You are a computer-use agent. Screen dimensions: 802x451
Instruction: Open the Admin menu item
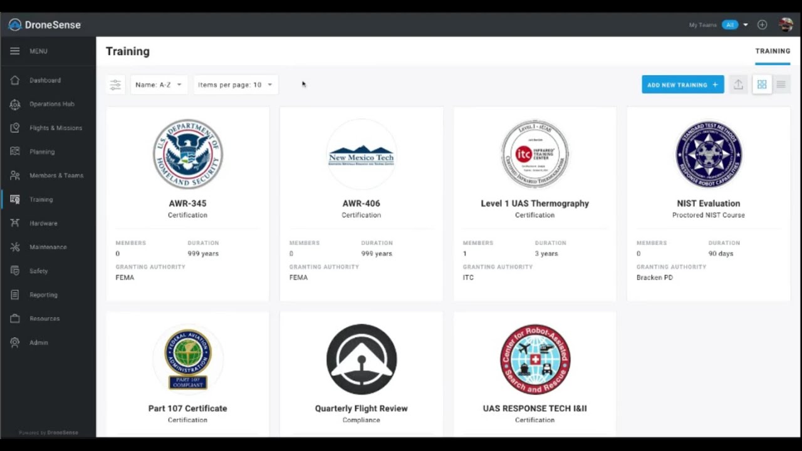tap(39, 343)
